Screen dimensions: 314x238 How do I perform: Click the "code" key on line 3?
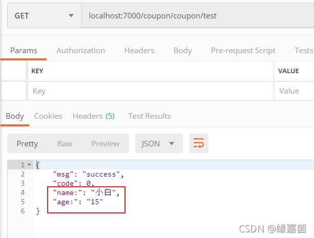(65, 183)
